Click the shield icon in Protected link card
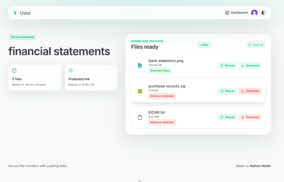The width and height of the screenshot is (284, 182). tap(70, 70)
